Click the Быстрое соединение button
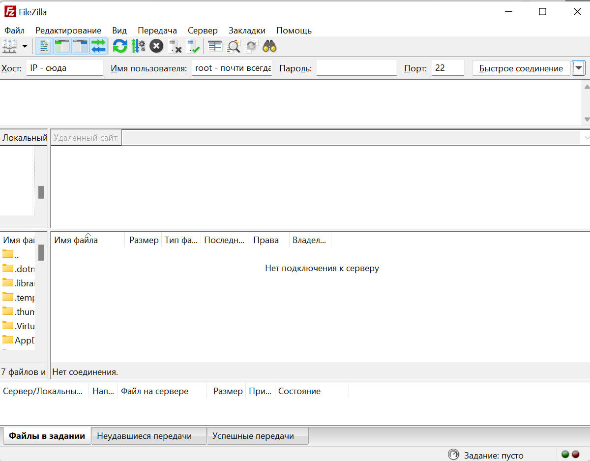The width and height of the screenshot is (590, 461). click(521, 68)
